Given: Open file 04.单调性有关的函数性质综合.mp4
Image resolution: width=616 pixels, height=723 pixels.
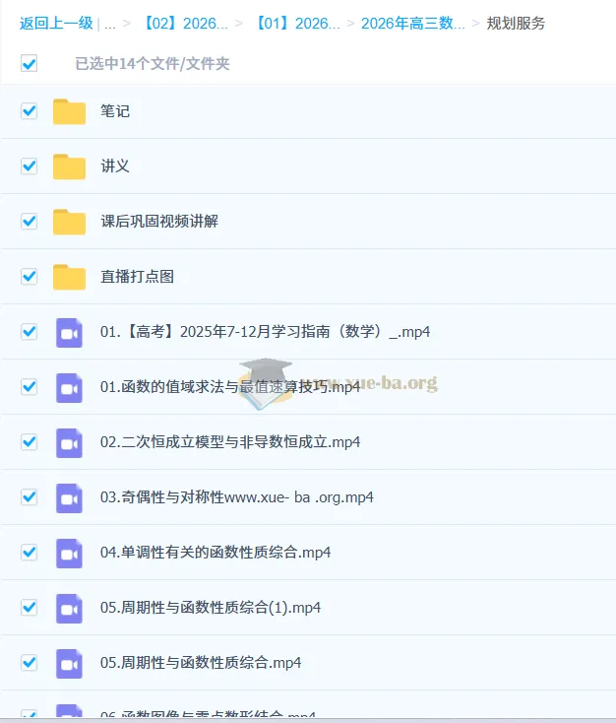Looking at the screenshot, I should [x=216, y=552].
